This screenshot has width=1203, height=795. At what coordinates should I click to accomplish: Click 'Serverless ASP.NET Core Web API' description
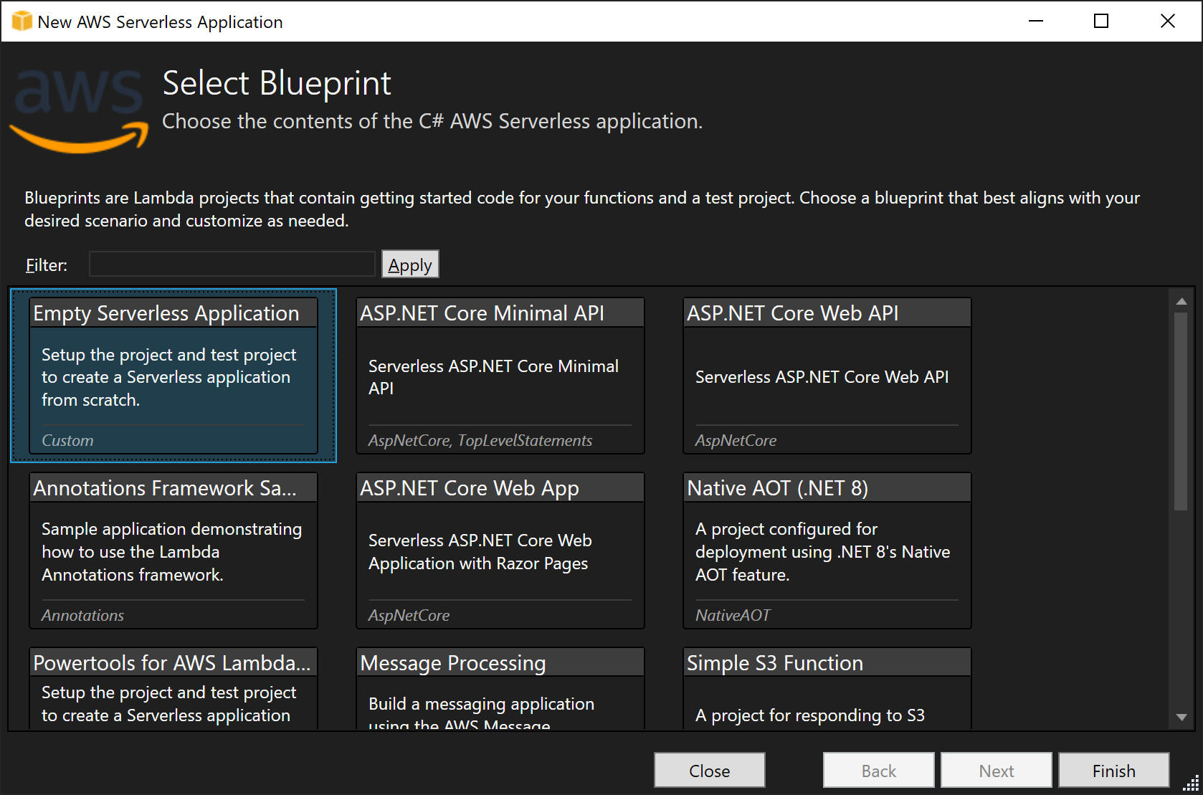(822, 377)
